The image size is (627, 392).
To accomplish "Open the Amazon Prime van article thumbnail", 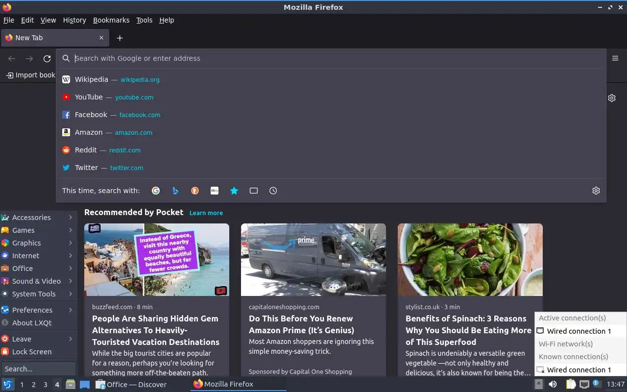I will point(313,260).
